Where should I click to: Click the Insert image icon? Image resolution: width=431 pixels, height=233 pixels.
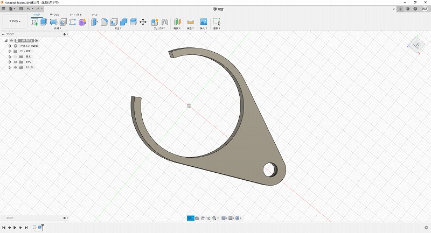click(204, 22)
